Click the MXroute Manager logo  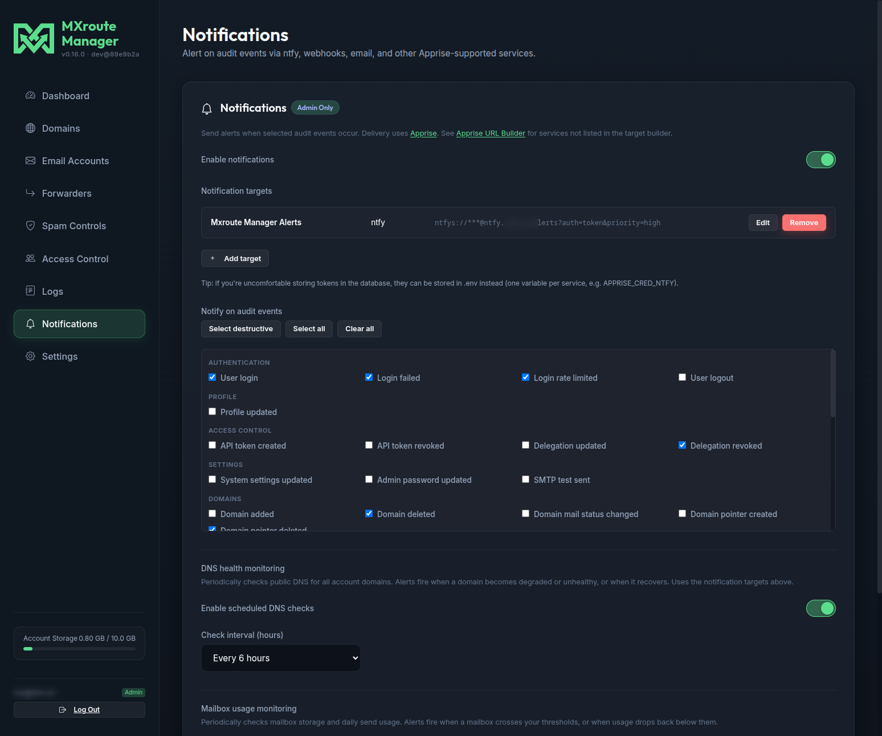coord(34,38)
